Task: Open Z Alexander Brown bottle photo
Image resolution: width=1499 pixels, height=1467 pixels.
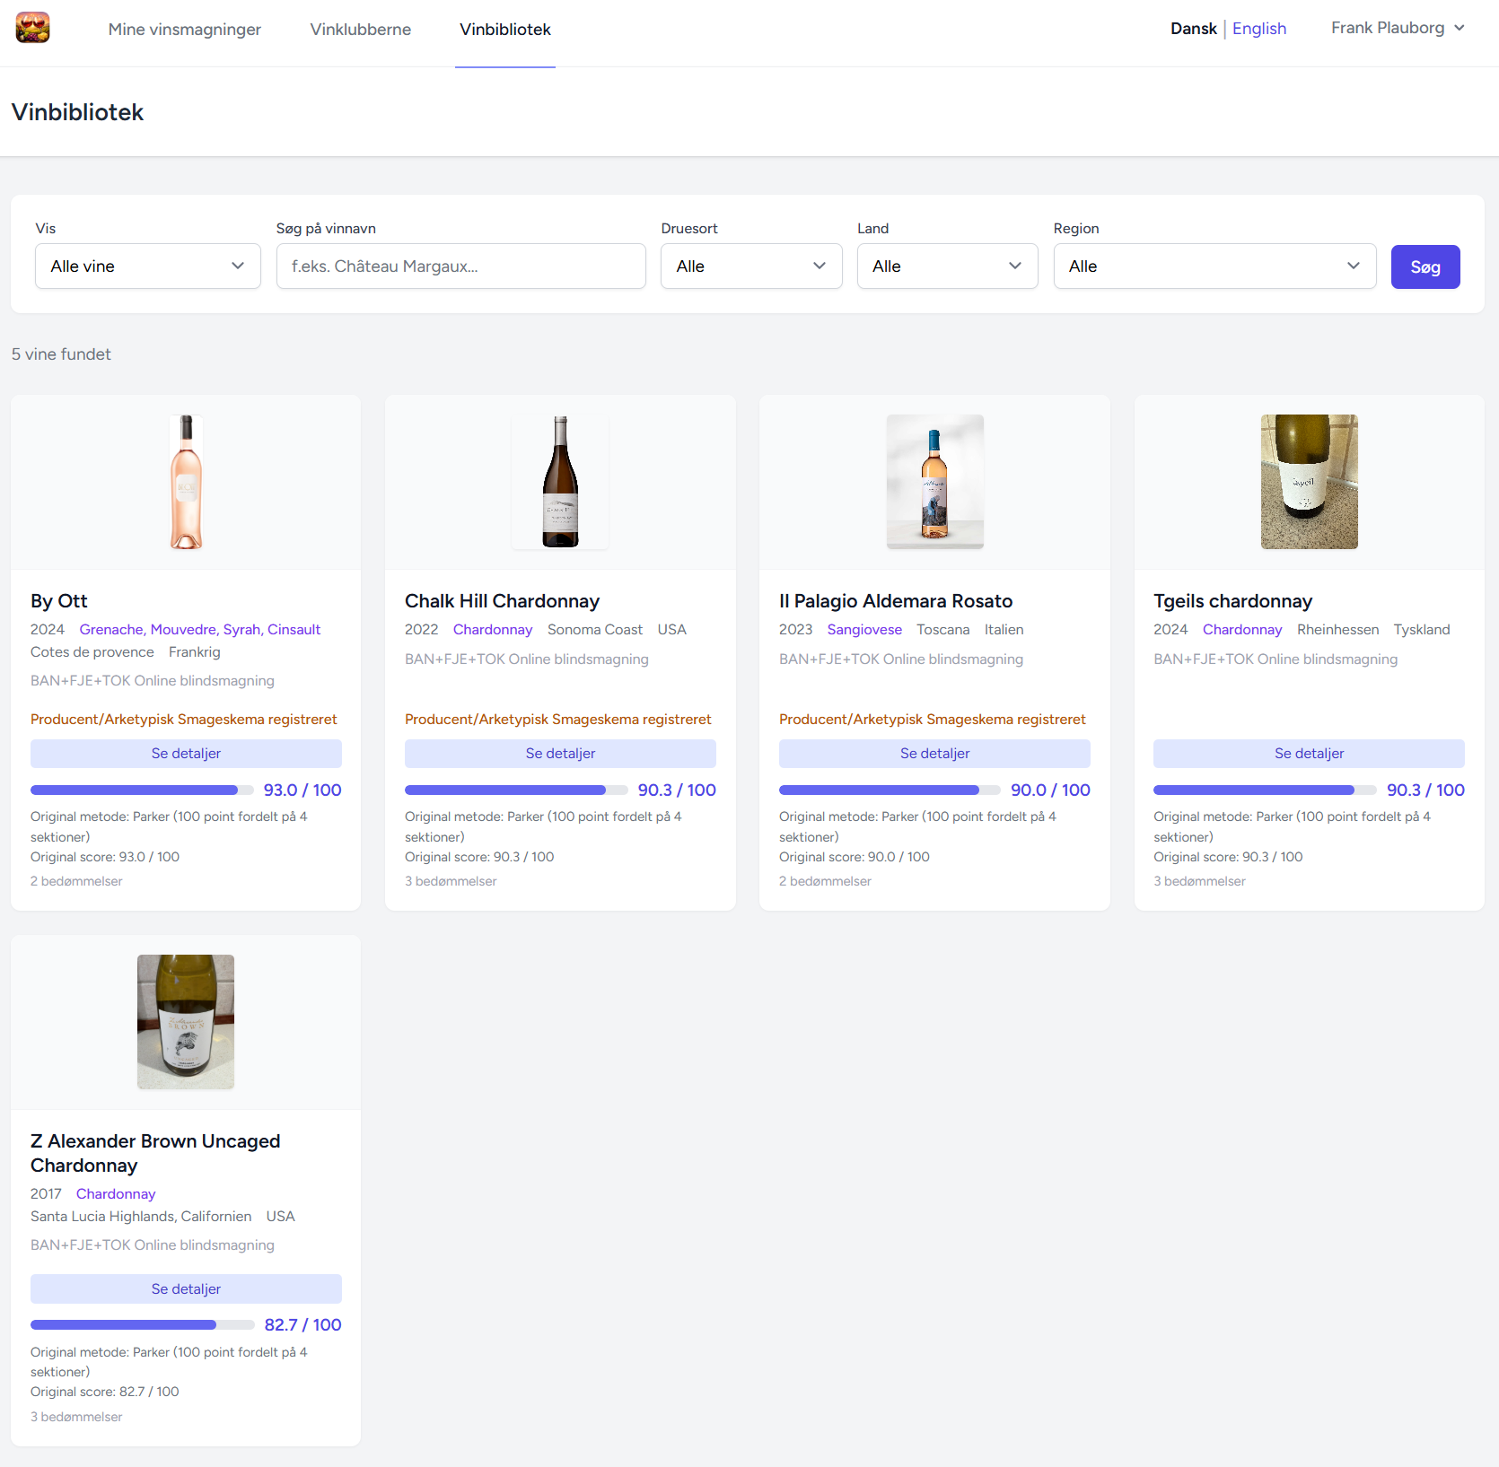Action: 186,1022
